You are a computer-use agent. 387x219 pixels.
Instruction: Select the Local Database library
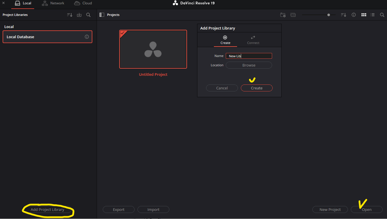(47, 37)
